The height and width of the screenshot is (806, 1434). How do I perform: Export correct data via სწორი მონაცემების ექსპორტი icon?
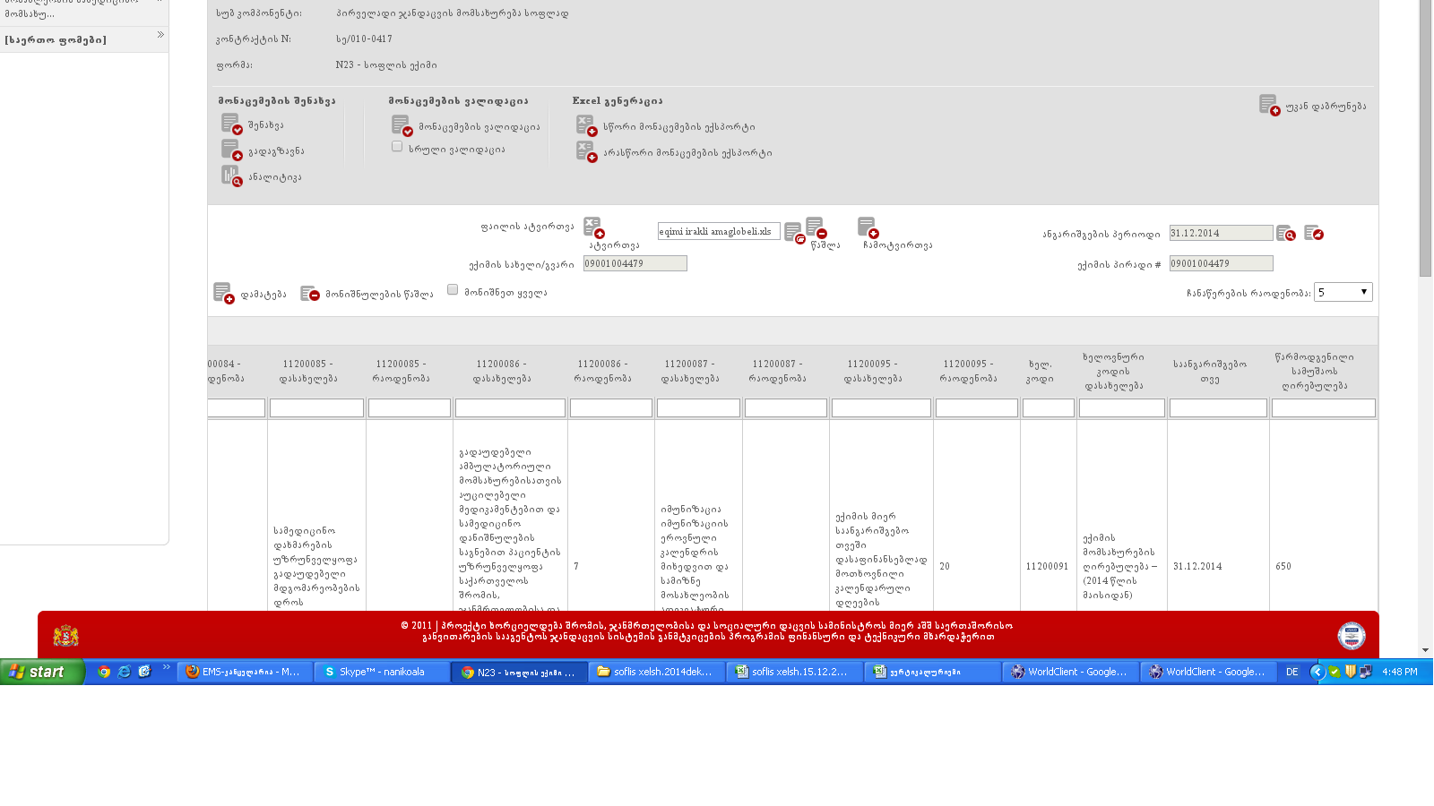click(586, 126)
